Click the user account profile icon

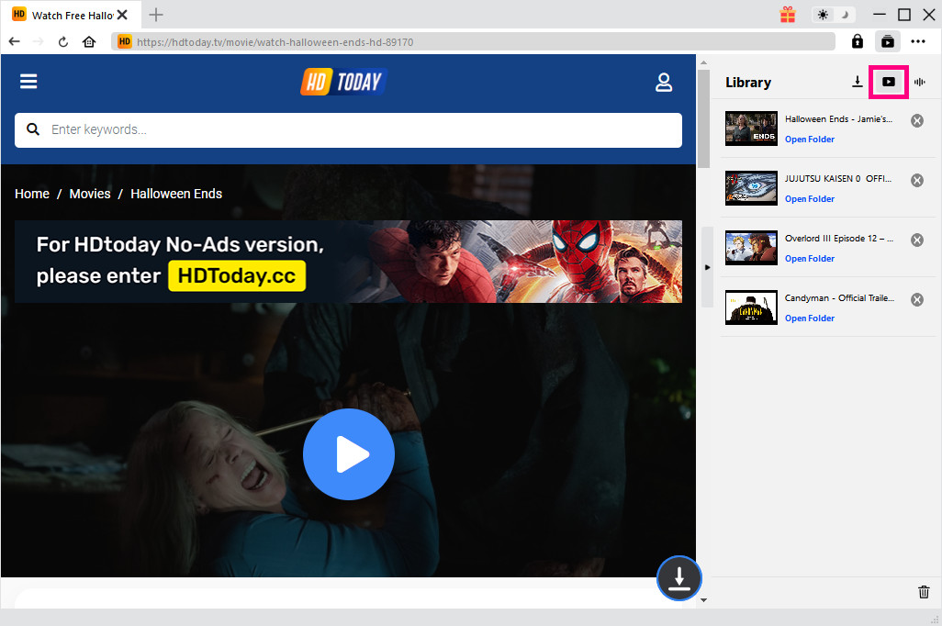(x=664, y=83)
